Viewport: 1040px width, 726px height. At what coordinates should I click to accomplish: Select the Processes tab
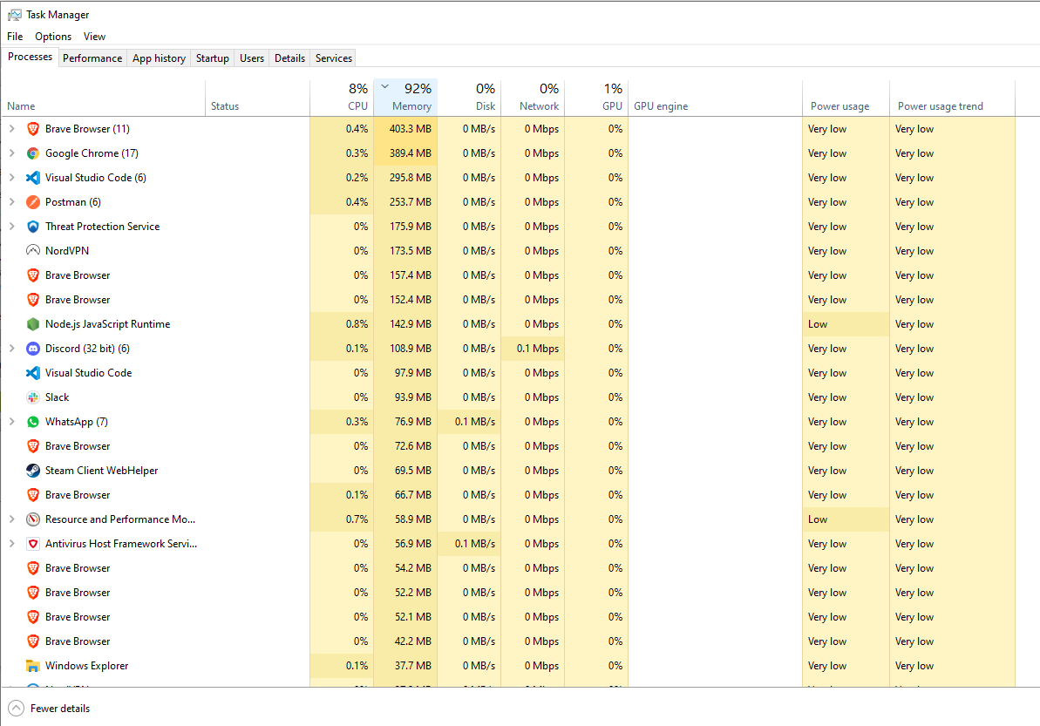30,57
